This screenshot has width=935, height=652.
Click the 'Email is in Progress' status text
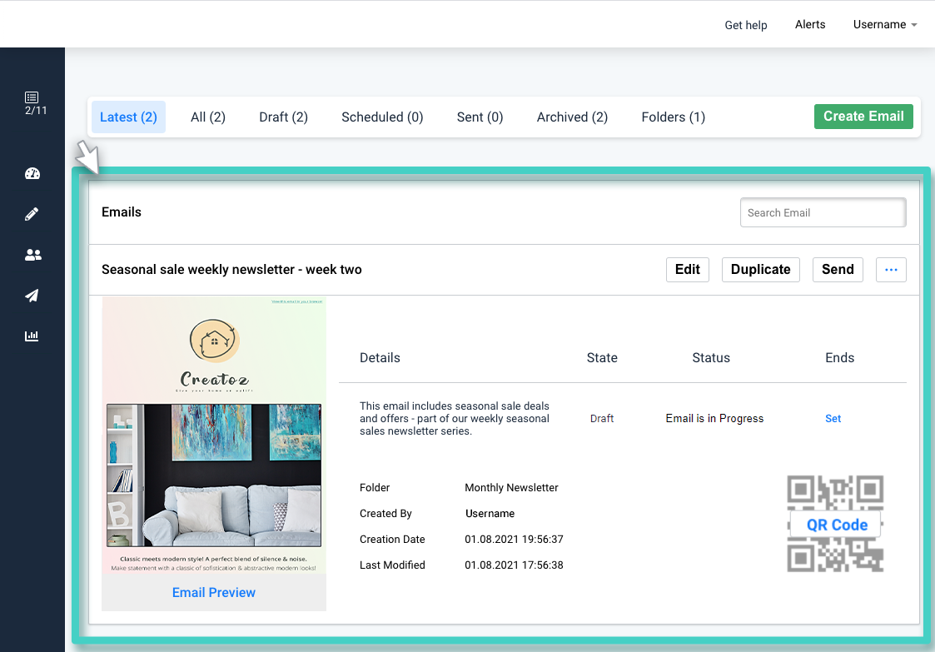coord(714,419)
